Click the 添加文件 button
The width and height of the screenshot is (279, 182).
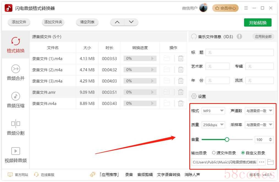(x=19, y=22)
